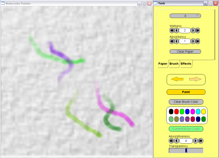219x158 pixels.
Task: Increase Wetness by one step
Action: point(193,30)
